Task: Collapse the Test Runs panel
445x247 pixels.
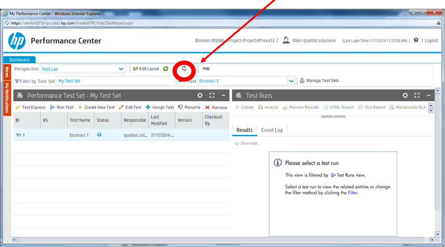Action: click(x=429, y=95)
